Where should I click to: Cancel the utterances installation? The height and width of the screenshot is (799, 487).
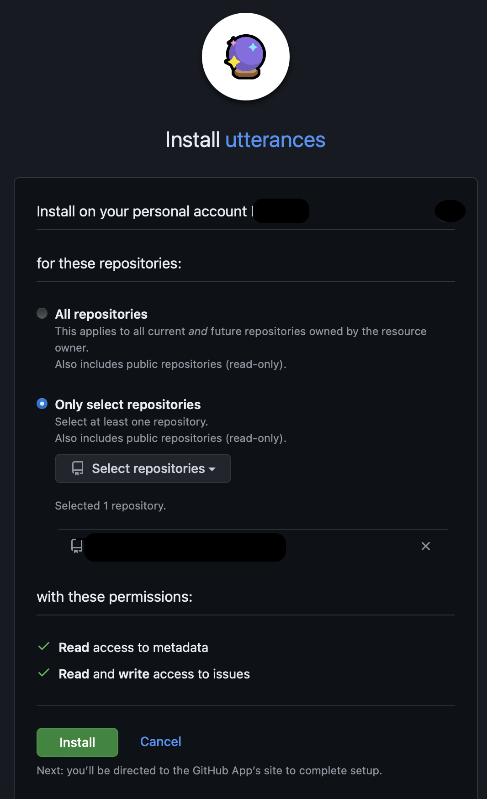160,741
